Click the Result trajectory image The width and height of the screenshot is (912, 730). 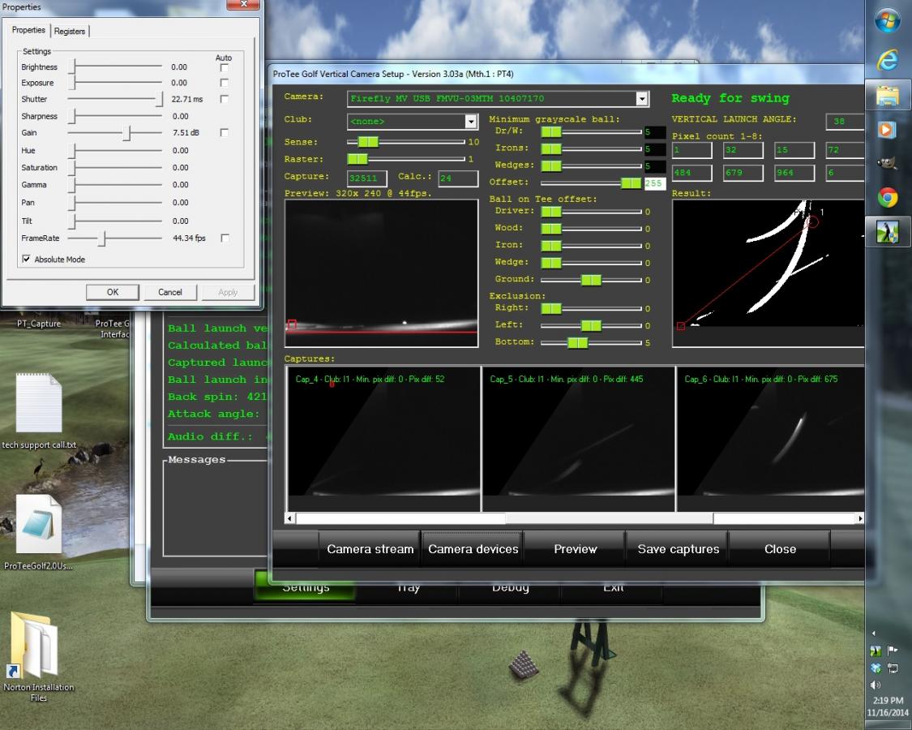pos(768,273)
